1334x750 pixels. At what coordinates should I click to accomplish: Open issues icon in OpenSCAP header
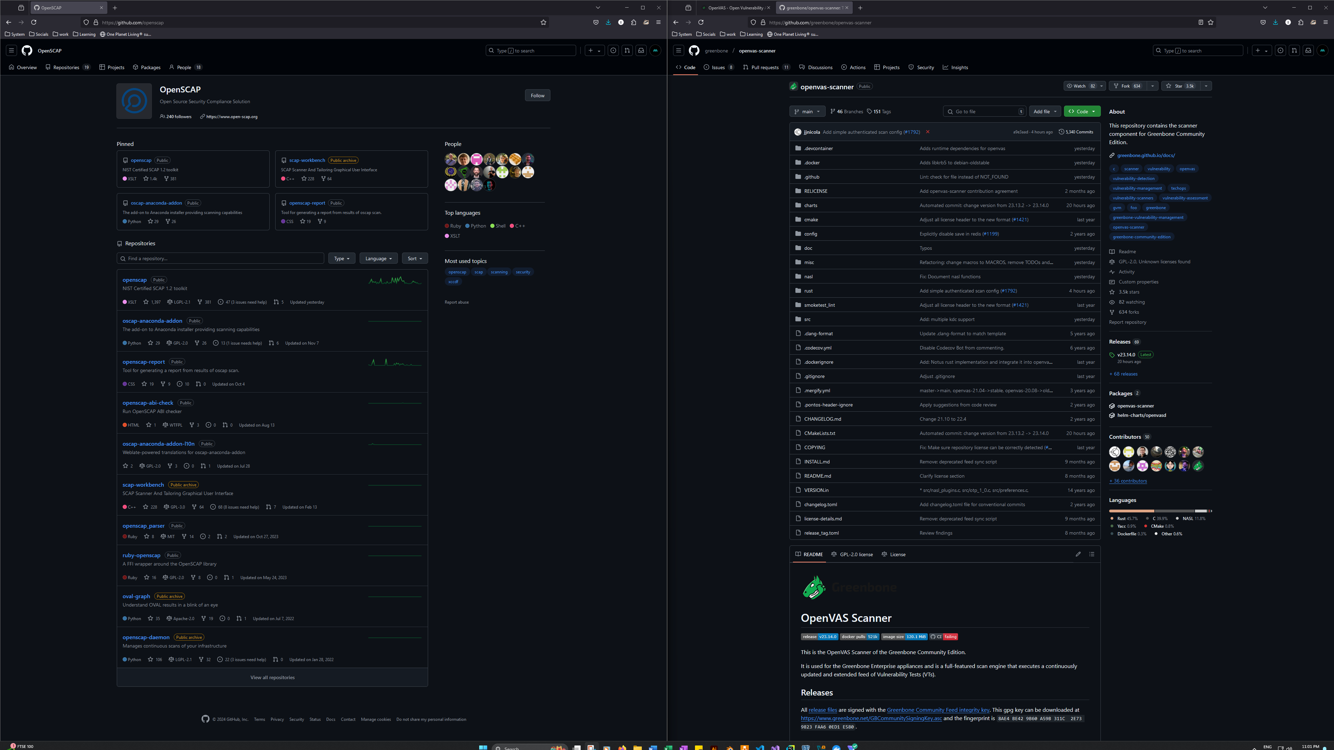pos(613,50)
